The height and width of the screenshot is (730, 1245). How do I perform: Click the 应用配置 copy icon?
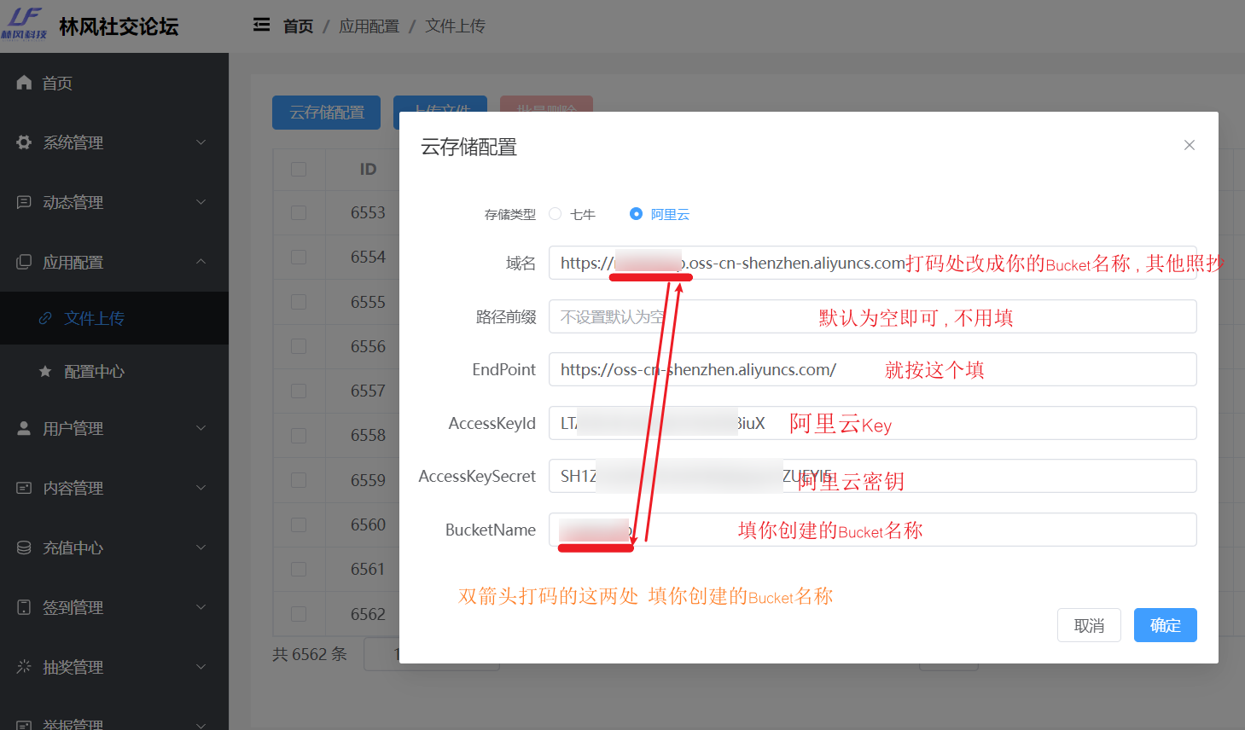click(x=24, y=262)
